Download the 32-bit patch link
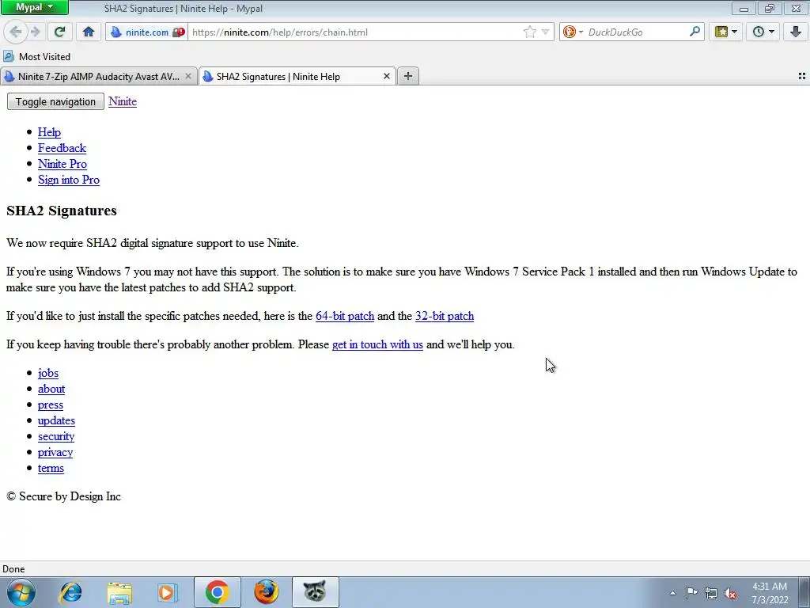This screenshot has height=608, width=810. 445,316
